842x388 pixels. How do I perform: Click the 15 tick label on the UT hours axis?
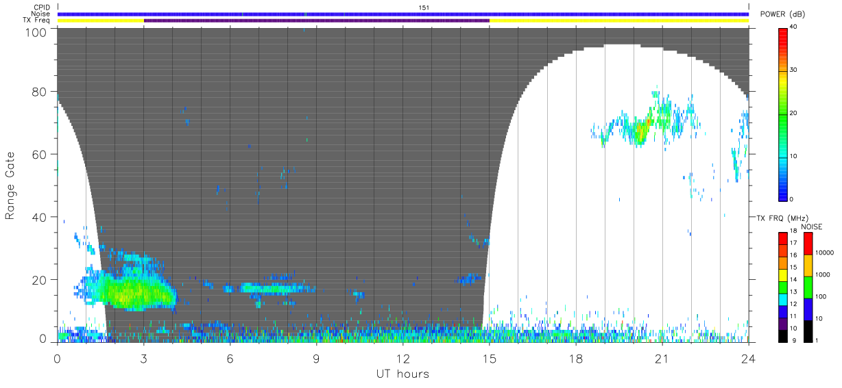(490, 359)
